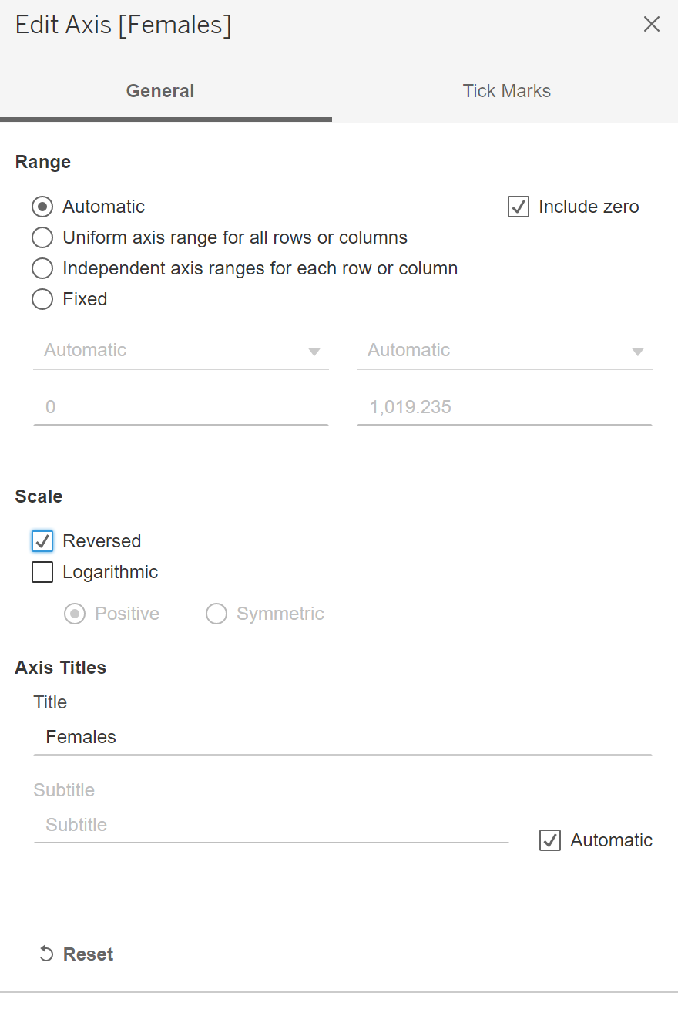Click the Females axis title field
This screenshot has width=678, height=1013.
click(342, 737)
